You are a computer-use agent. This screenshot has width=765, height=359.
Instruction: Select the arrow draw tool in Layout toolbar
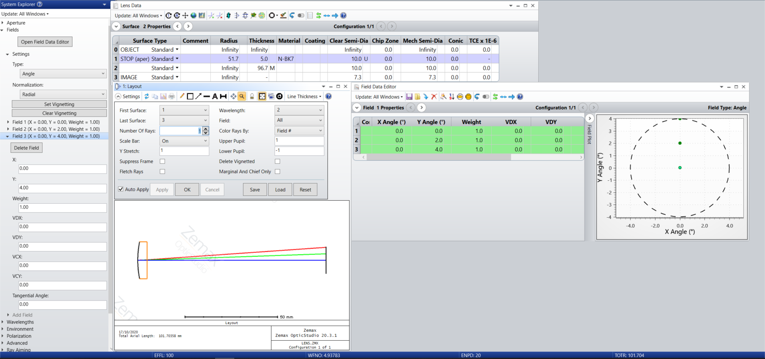(x=198, y=96)
